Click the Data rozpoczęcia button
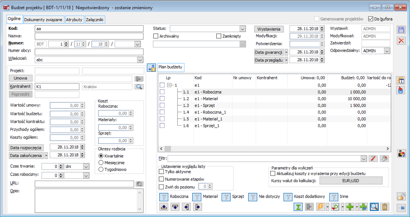Image resolution: width=410 pixels, height=217 pixels. point(26,148)
